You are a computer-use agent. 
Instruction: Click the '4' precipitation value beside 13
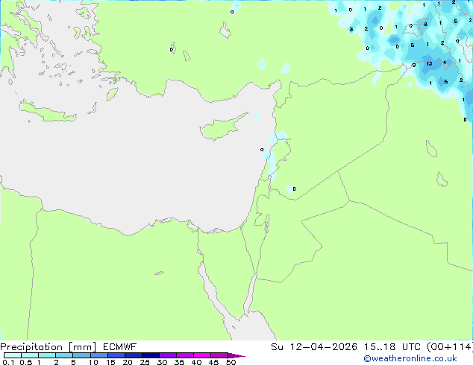click(445, 63)
